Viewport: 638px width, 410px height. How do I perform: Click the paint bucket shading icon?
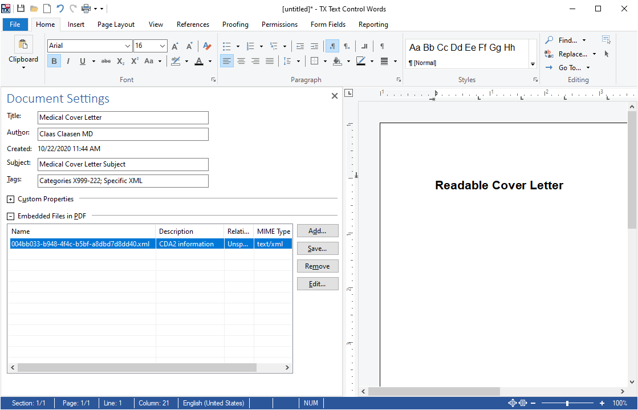[x=337, y=61]
